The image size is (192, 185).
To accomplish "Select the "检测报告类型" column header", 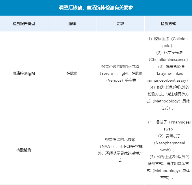I will point(24,24).
